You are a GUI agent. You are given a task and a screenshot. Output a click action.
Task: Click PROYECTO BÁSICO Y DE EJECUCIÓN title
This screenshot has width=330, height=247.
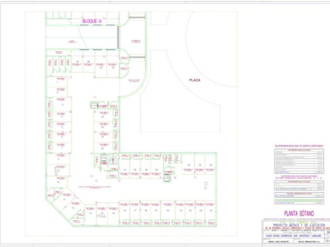pyautogui.click(x=299, y=225)
